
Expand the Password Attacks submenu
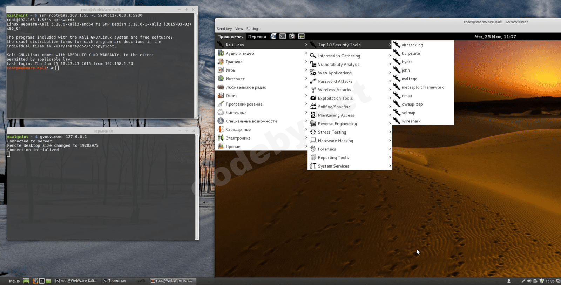pos(350,81)
